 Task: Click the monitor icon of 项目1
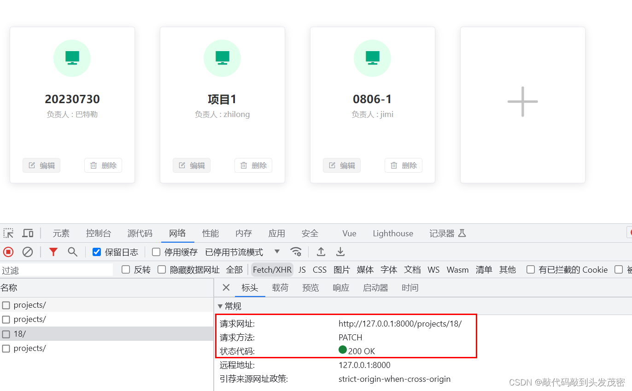222,58
